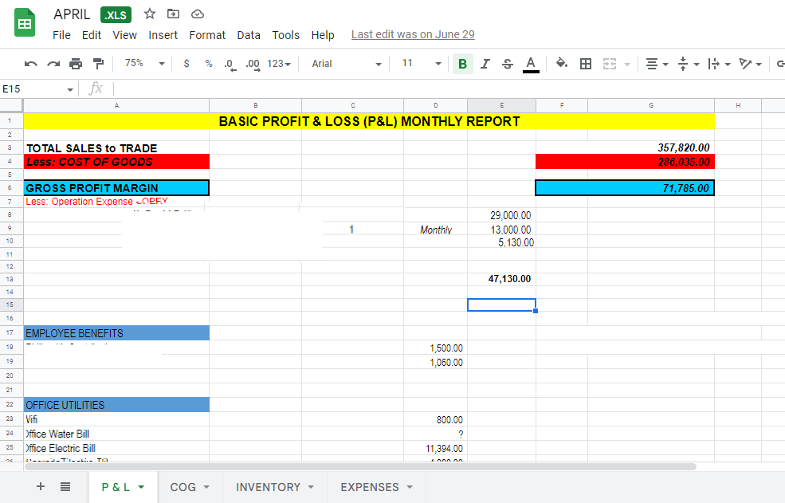This screenshot has height=503, width=785.
Task: Open the Insert menu
Action: click(x=163, y=35)
